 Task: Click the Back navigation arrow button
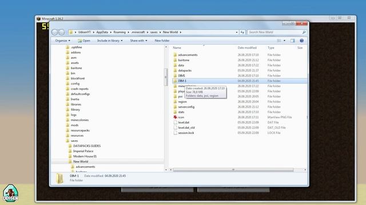[x=55, y=32]
